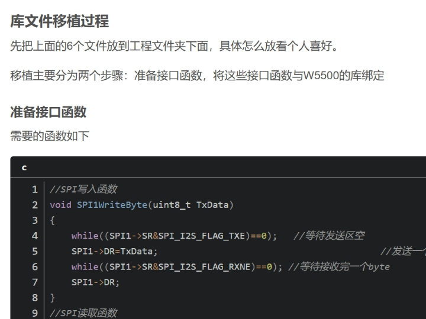This screenshot has width=426, height=319.
Task: Click the "uint8_t TxData" parameter text
Action: click(x=192, y=205)
